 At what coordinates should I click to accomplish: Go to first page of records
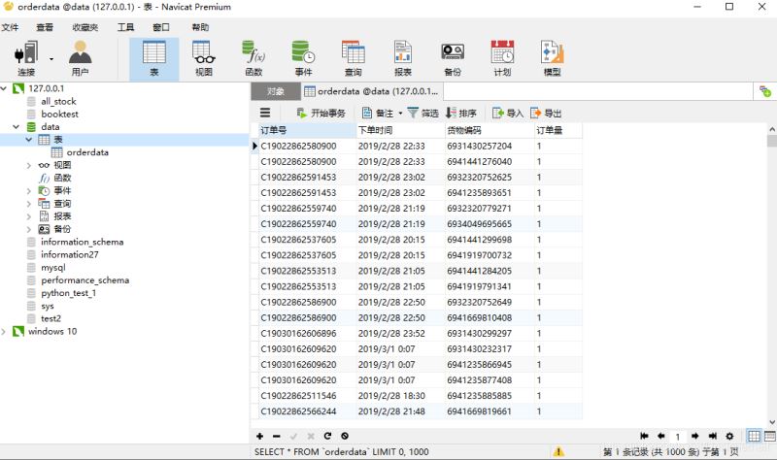[644, 437]
